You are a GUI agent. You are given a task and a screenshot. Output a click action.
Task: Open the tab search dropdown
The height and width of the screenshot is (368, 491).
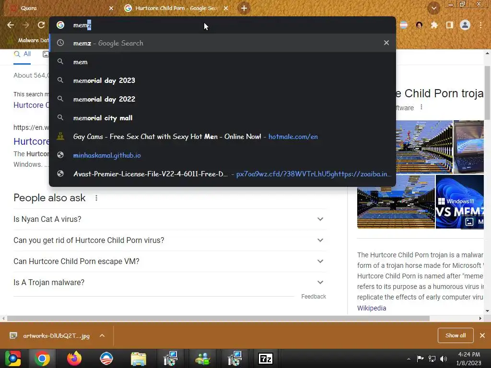tap(434, 8)
